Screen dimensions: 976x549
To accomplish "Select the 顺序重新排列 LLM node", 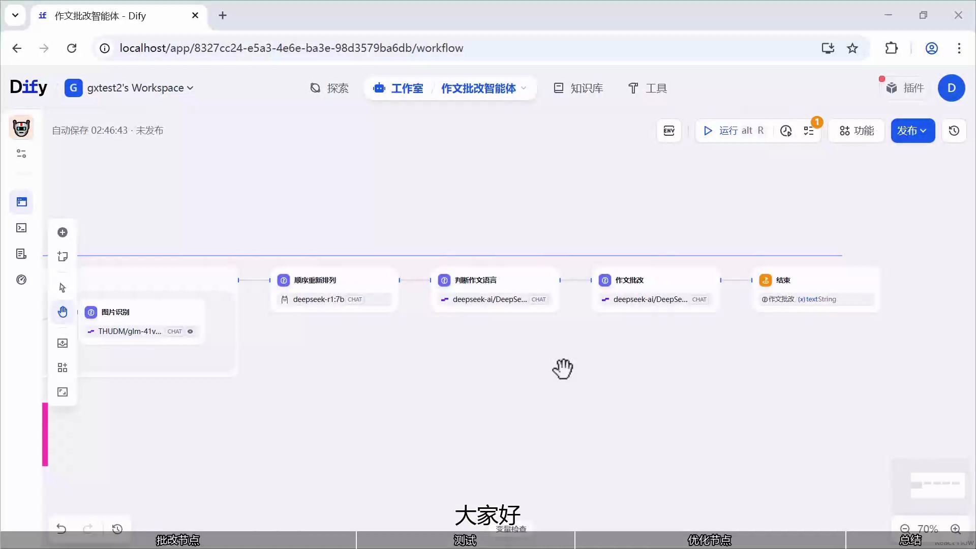I will 334,289.
